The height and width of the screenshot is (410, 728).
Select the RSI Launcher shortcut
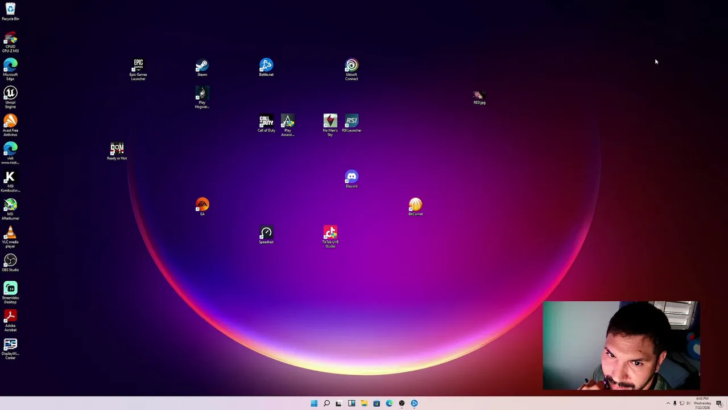click(x=351, y=124)
